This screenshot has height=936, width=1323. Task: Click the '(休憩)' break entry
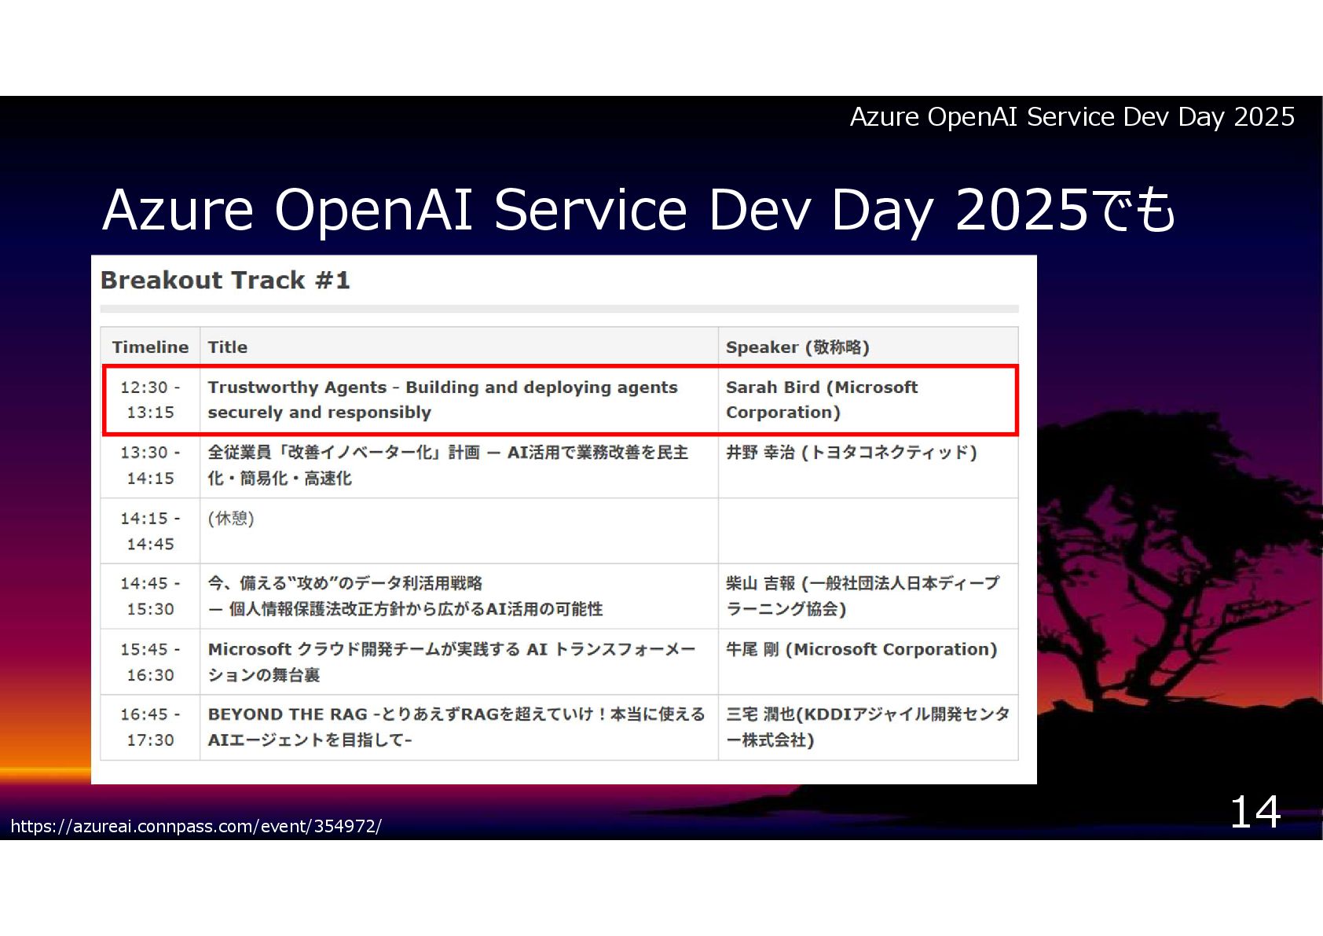(231, 519)
